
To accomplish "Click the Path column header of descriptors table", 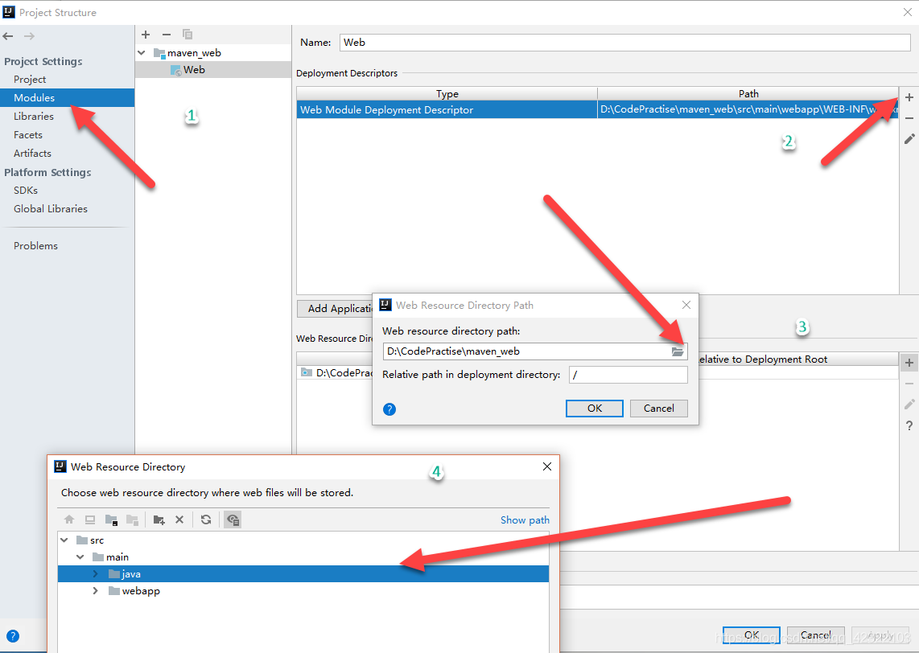I will pyautogui.click(x=748, y=94).
